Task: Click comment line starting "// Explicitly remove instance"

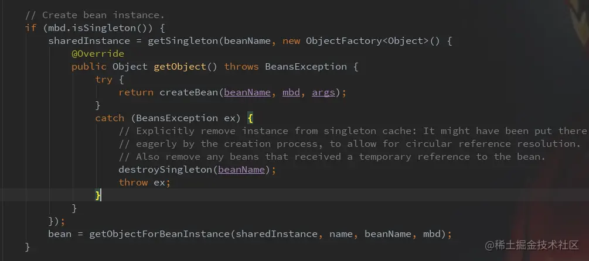Action: tap(353, 131)
